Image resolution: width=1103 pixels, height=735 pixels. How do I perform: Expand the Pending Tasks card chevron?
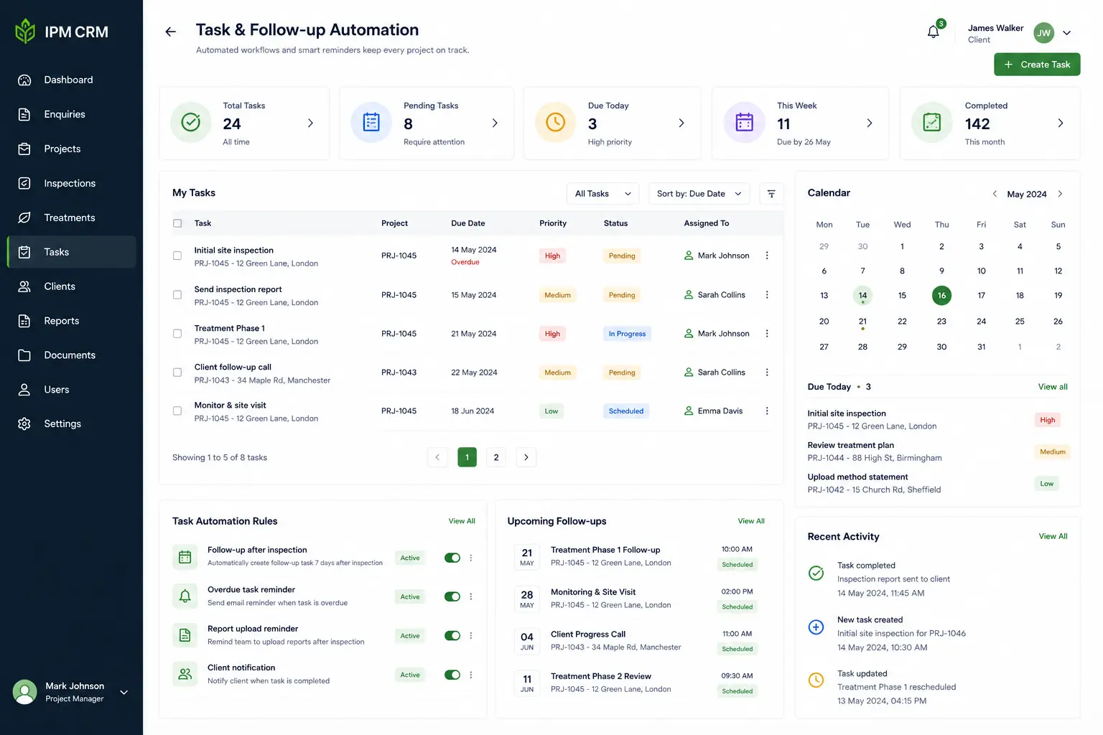tap(495, 123)
